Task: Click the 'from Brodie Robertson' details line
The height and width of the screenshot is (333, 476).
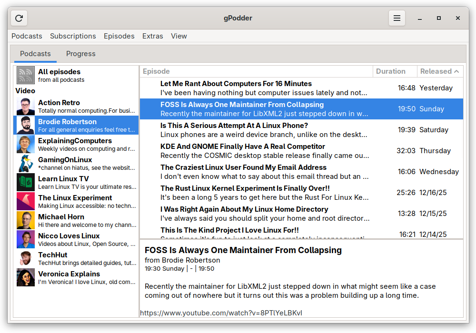Action: [182, 260]
